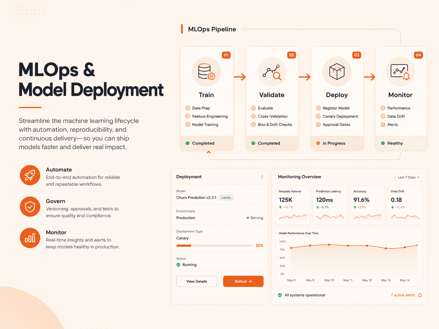Click the Request Volume up arrow
This screenshot has width=439, height=329.
pos(280,207)
